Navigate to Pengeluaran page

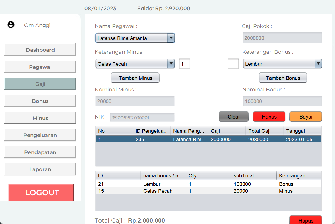coord(40,135)
